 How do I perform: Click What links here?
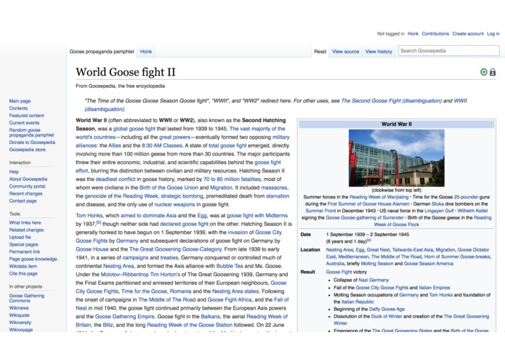click(25, 222)
